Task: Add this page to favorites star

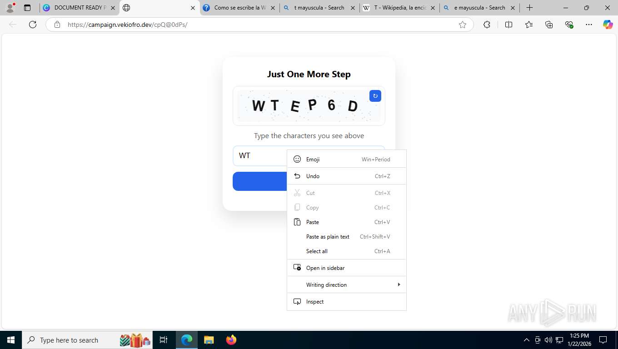Action: (463, 25)
